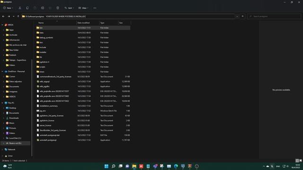Expand the Linux tree node
303x170 pixels.
point(2,156)
